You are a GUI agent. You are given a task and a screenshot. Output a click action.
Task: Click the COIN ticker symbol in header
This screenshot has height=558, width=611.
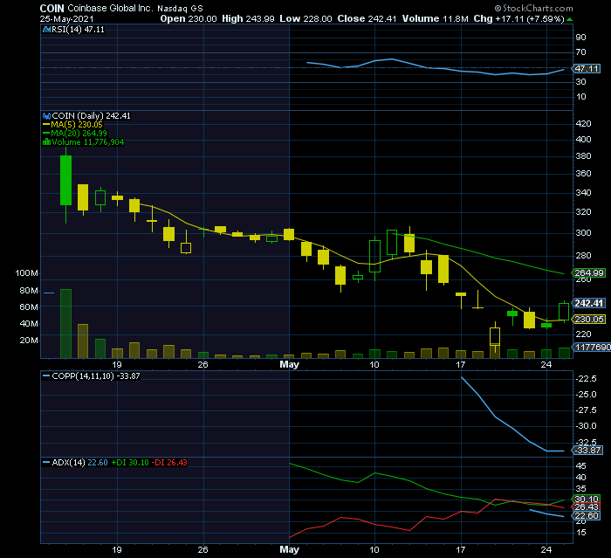51,8
